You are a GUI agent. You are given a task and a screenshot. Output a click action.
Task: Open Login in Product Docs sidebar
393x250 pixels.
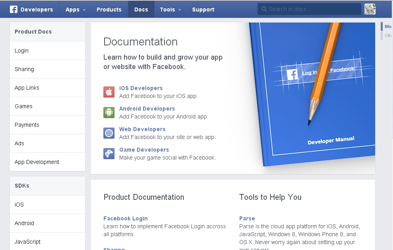pos(48,51)
